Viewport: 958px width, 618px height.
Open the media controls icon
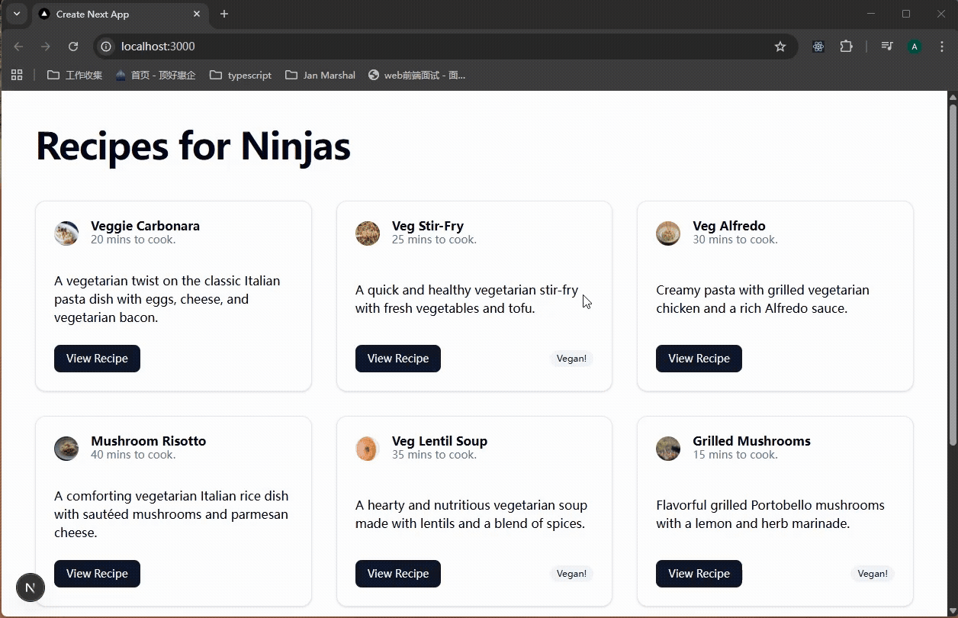point(886,47)
